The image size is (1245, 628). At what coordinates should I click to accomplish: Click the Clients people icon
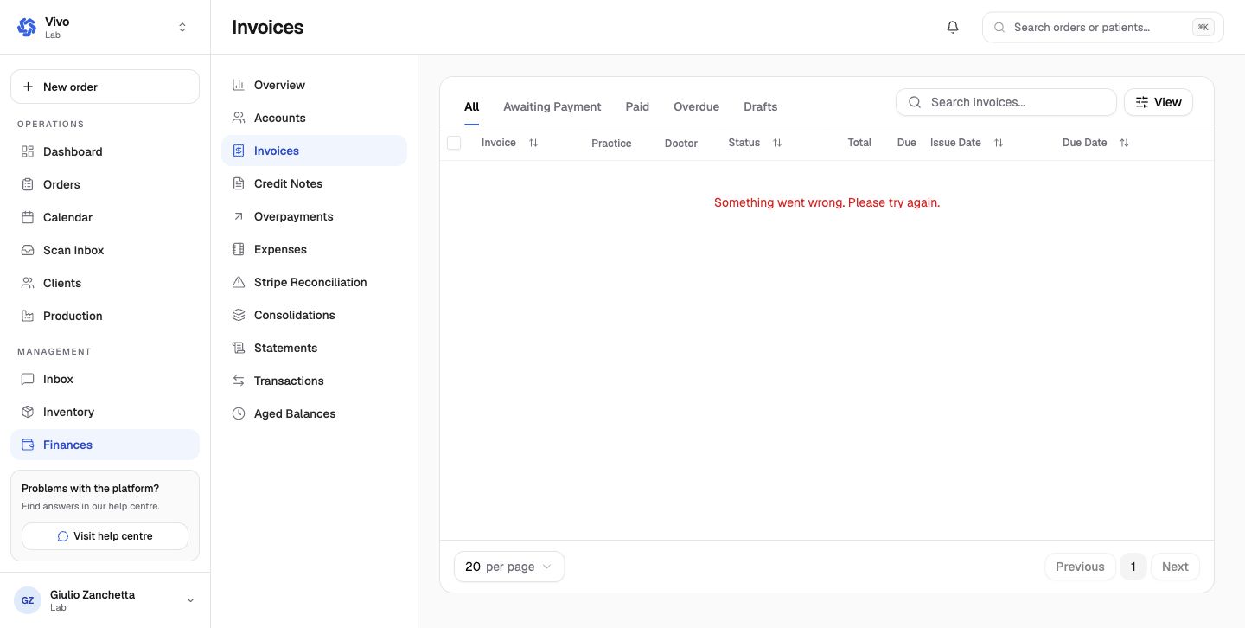point(28,283)
